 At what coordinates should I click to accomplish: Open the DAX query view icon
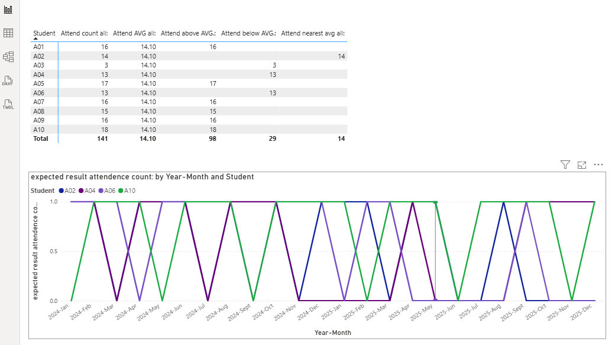[x=8, y=81]
